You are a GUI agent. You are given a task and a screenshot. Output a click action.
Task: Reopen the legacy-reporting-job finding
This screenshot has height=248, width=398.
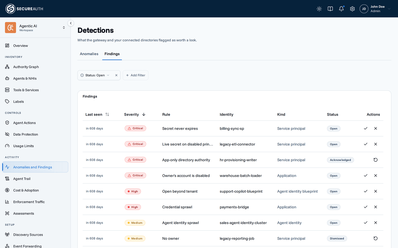coord(376,238)
